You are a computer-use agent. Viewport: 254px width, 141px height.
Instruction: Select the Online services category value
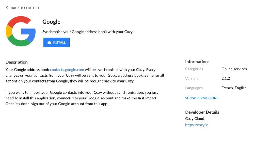click(234, 69)
